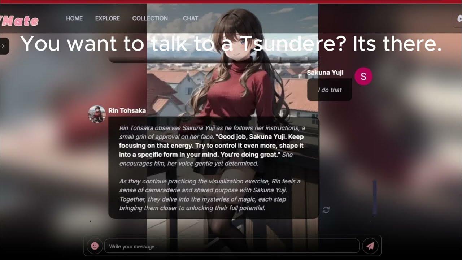This screenshot has width=462, height=260.
Task: Click Sakuna Yuji's name label
Action: pos(325,73)
